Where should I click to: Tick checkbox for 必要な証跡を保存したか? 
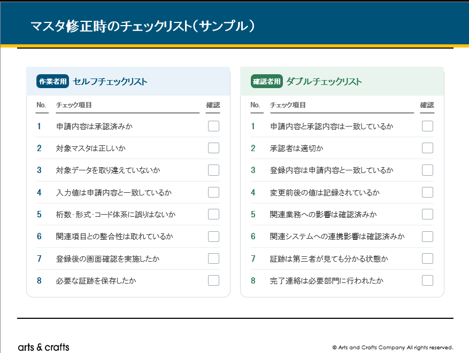tap(213, 280)
